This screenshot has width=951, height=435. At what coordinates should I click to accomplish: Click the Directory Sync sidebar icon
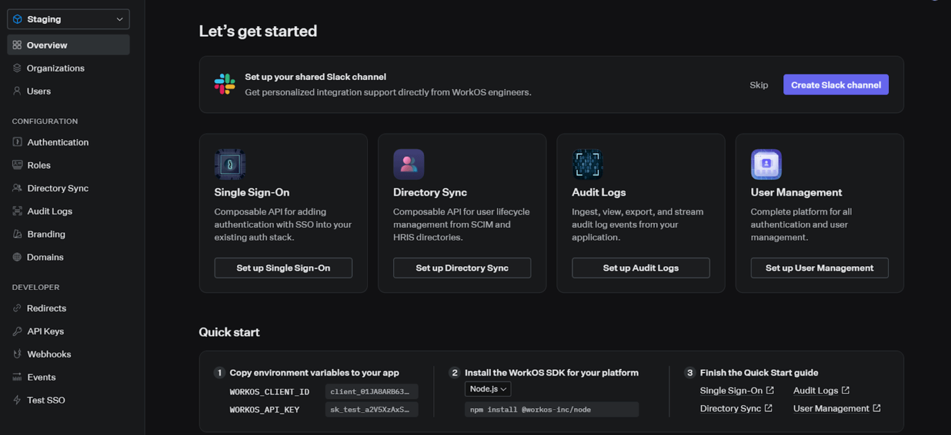pos(17,188)
